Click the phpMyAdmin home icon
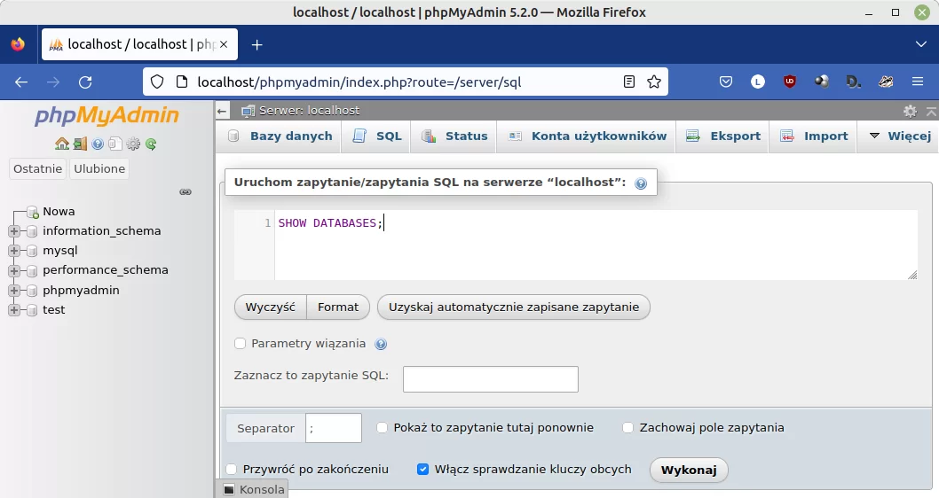This screenshot has height=498, width=939. click(61, 144)
